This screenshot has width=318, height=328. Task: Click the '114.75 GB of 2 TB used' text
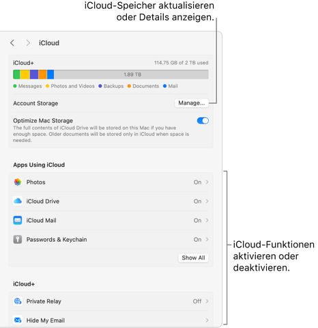point(182,63)
